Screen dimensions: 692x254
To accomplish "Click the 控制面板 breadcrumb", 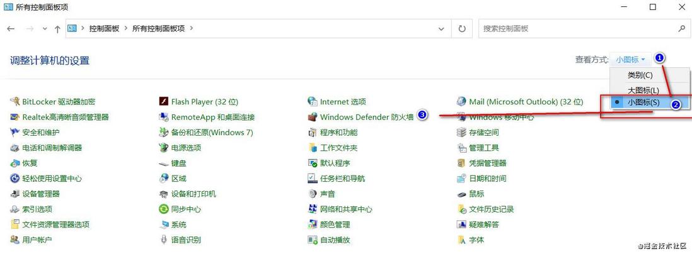I will [104, 28].
